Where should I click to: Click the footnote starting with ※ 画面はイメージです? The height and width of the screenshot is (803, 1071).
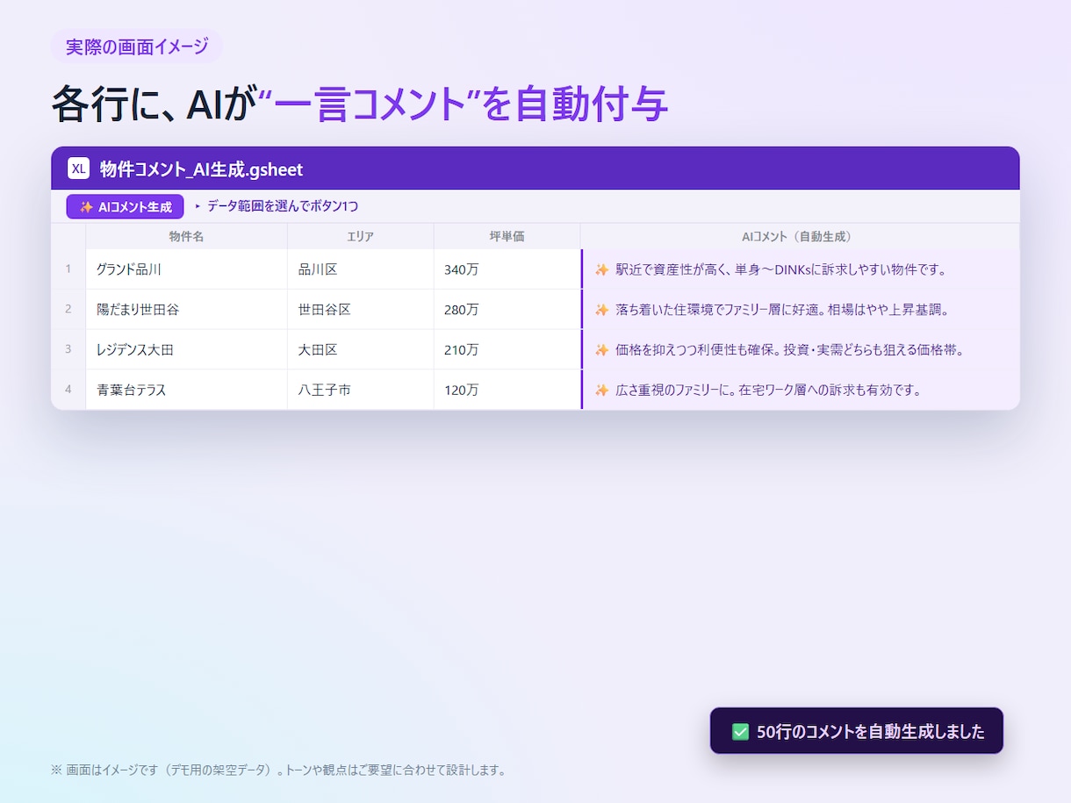278,771
